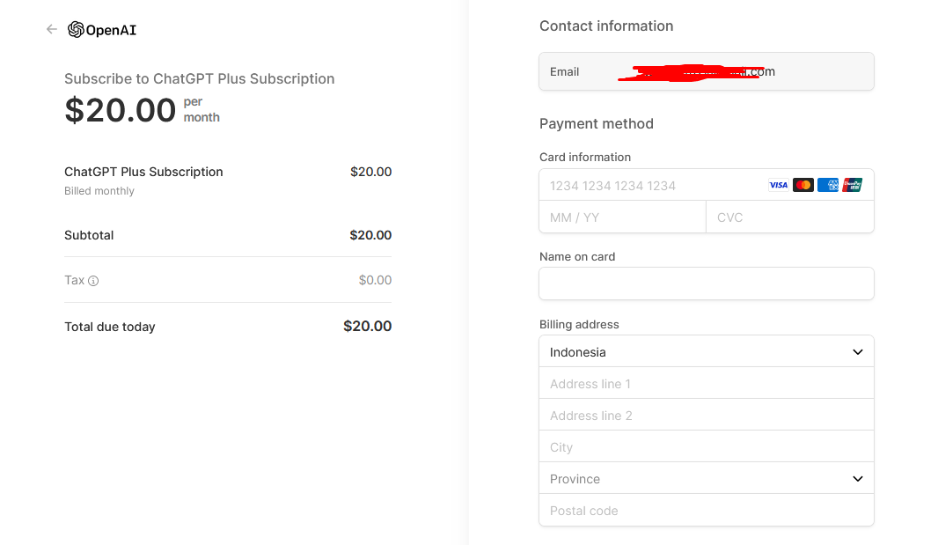
Task: Click the Name on card field
Action: [x=707, y=284]
